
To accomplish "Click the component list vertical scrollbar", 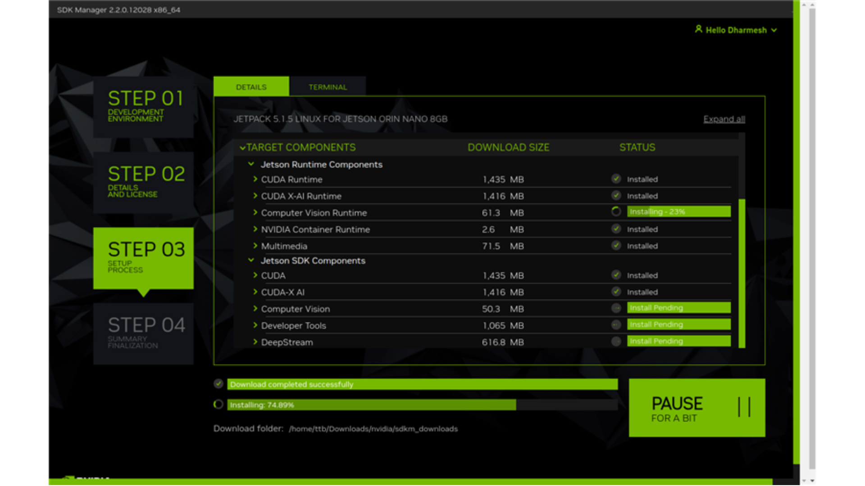I will point(742,273).
